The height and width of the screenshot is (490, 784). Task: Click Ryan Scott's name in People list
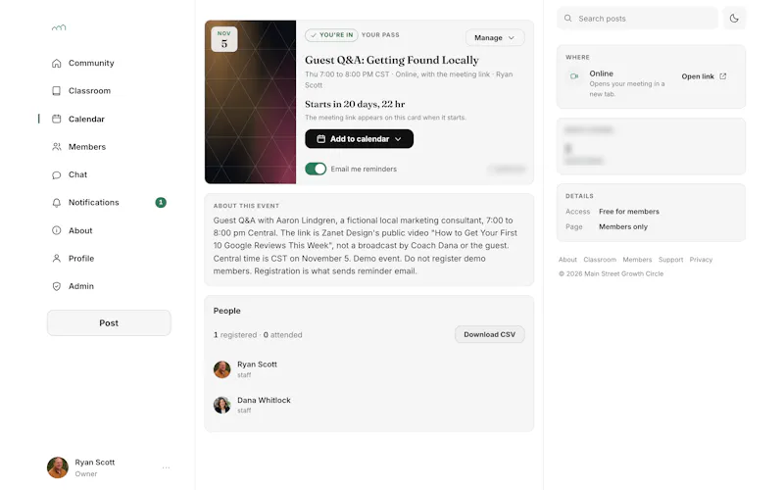pyautogui.click(x=257, y=365)
